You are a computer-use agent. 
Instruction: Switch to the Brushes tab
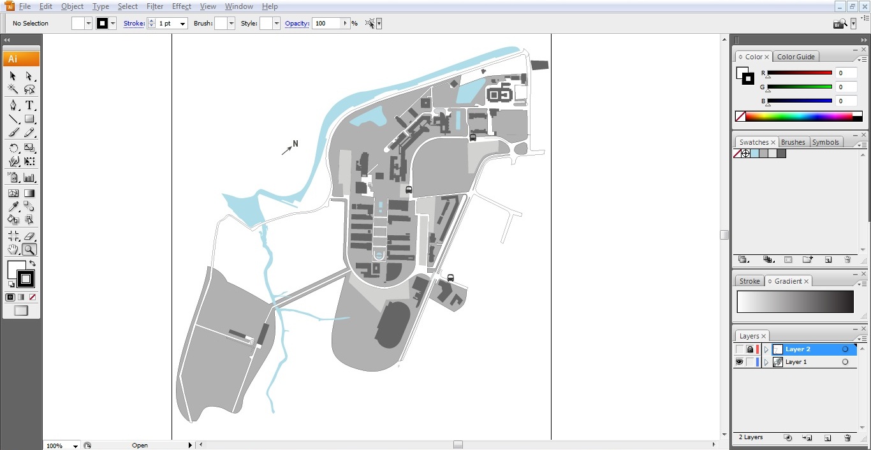793,142
